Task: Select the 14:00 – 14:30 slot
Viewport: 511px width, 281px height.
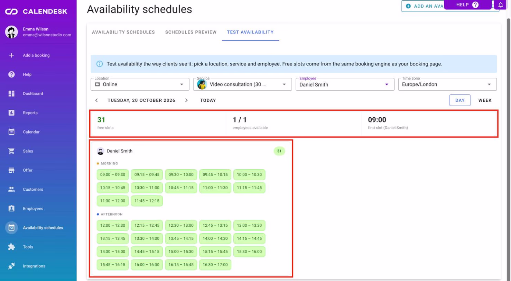Action: coord(215,238)
